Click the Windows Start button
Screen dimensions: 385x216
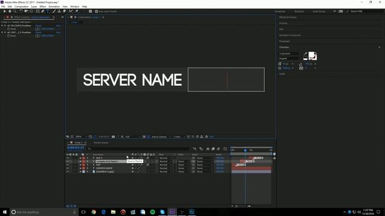tap(5, 212)
